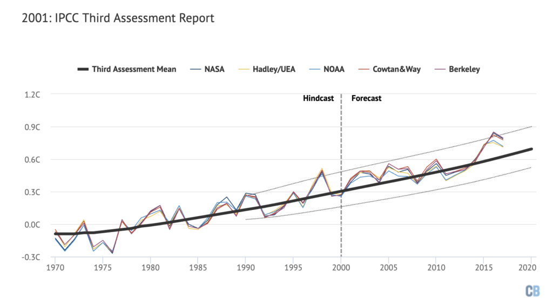Viewport: 553px width, 305px height.
Task: Click the yellow Hadley/UEA line swatch
Action: 244,70
